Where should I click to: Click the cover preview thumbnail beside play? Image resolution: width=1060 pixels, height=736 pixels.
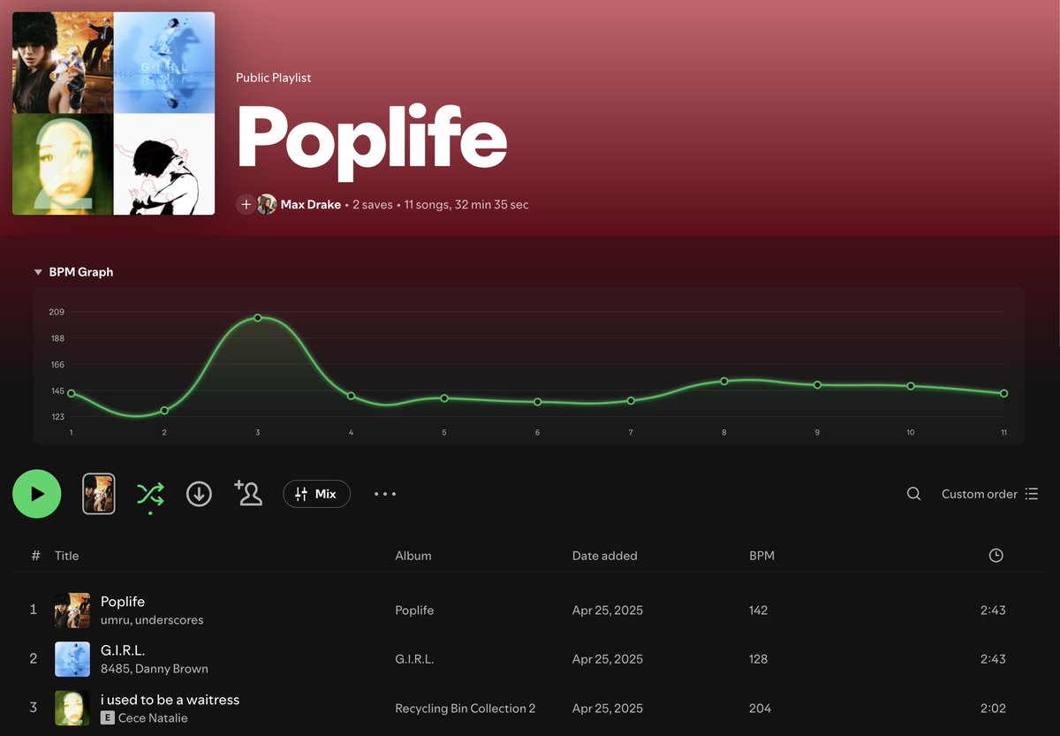[99, 494]
